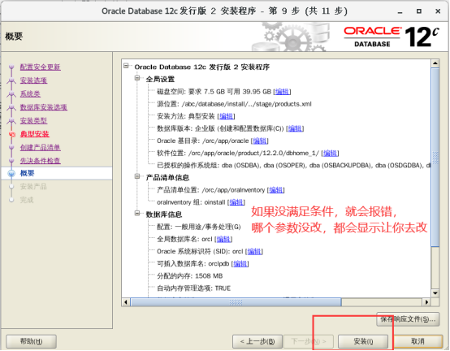Edit the Oracle 系统标识符 (SID)
The image size is (450, 351).
254,251
